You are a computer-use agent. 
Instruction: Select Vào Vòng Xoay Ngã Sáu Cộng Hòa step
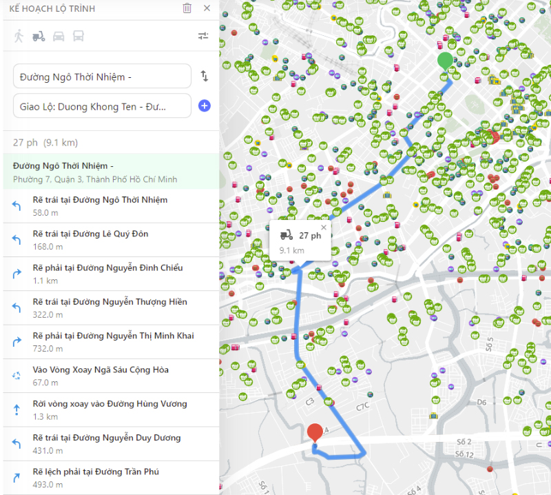click(x=110, y=375)
